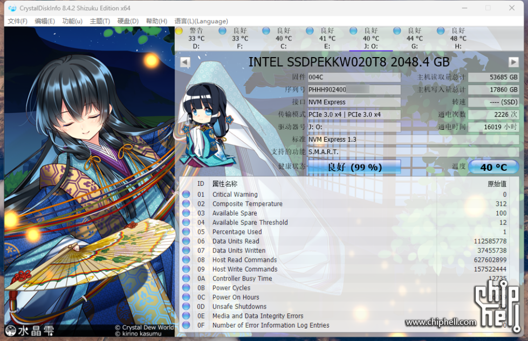Screen dimensions: 528x341
Task: Click the Power Cycles status orb
Action: 186,288
